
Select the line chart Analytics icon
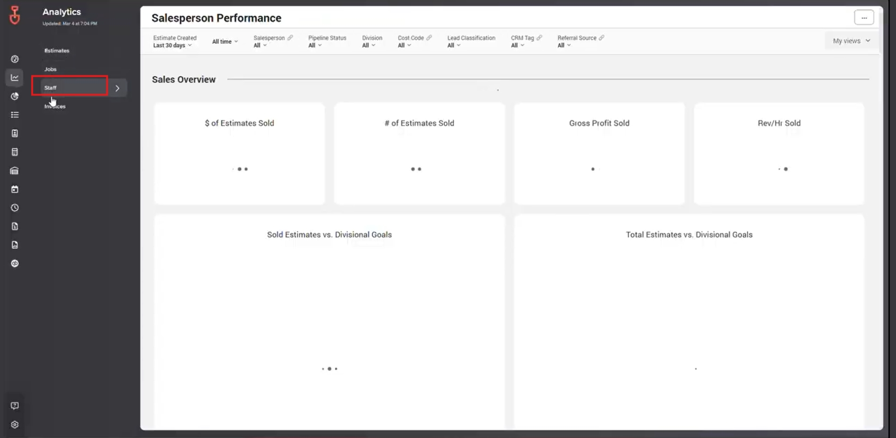tap(15, 77)
